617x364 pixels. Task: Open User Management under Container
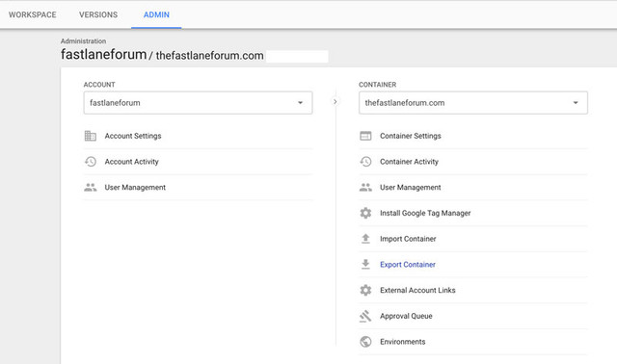[x=410, y=188]
